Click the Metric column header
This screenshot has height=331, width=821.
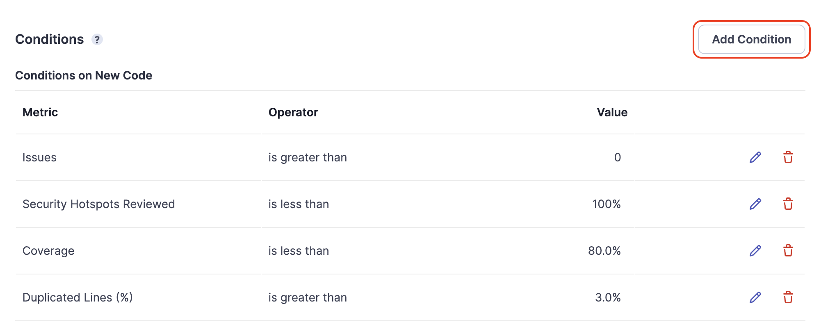(40, 112)
